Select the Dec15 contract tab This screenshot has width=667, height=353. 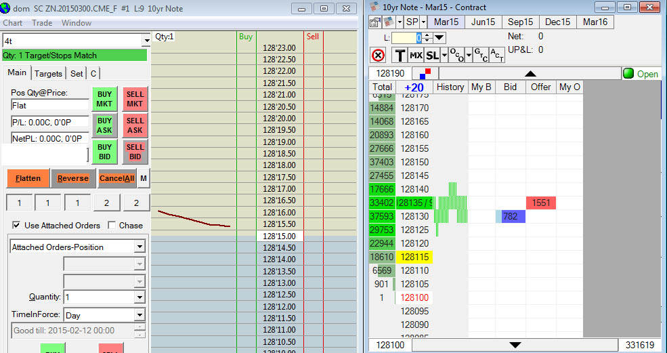(558, 22)
